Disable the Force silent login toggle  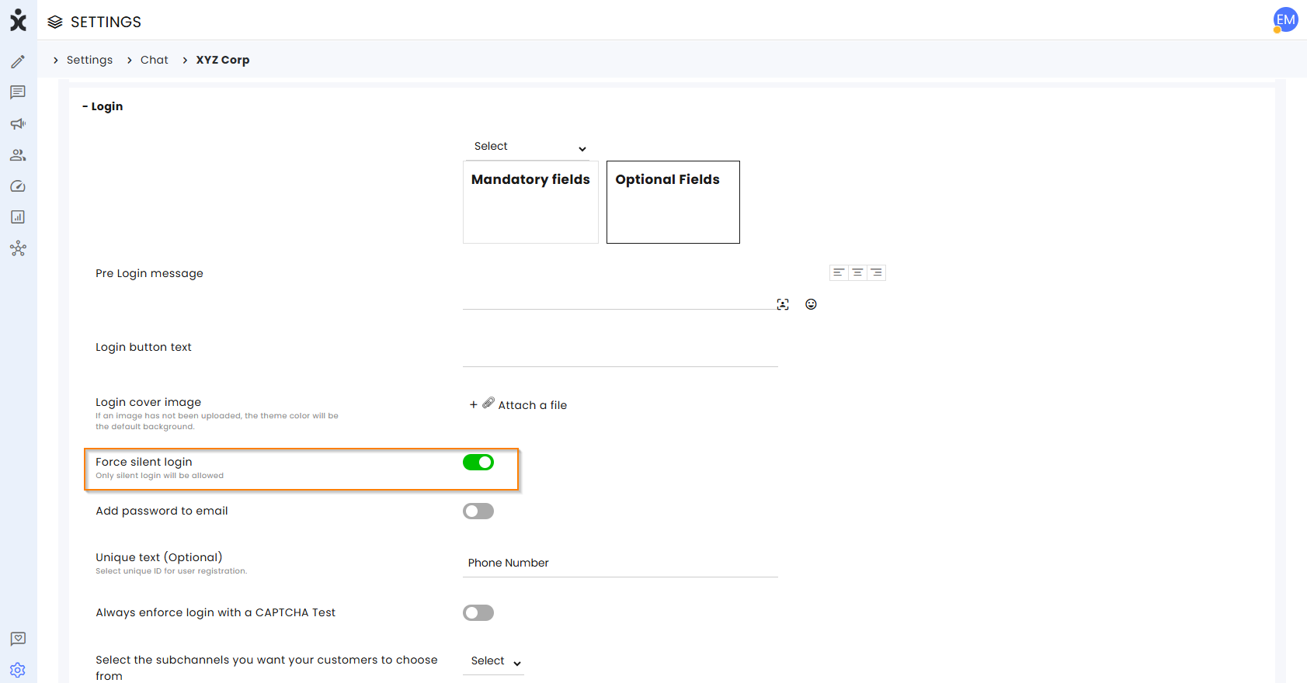(x=478, y=463)
